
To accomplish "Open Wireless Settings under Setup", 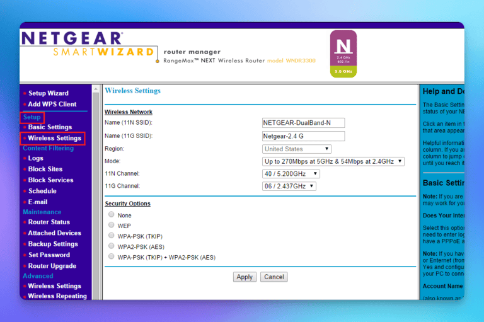I will tap(55, 138).
